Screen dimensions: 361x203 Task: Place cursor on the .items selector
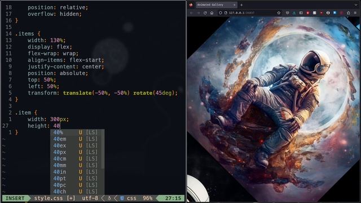point(25,34)
